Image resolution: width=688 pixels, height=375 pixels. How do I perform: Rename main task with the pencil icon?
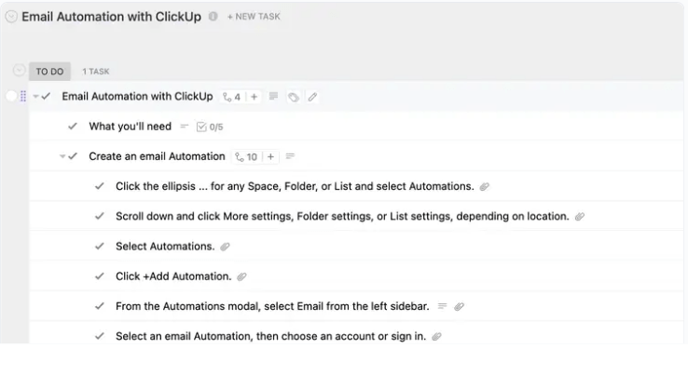(x=312, y=97)
